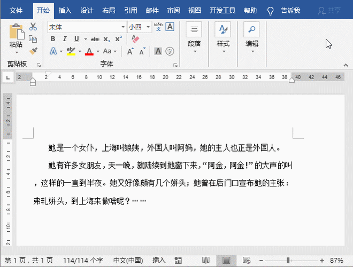This screenshot has height=267, width=353.
Task: Expand font color dropdown arrow
Action: tap(98, 51)
